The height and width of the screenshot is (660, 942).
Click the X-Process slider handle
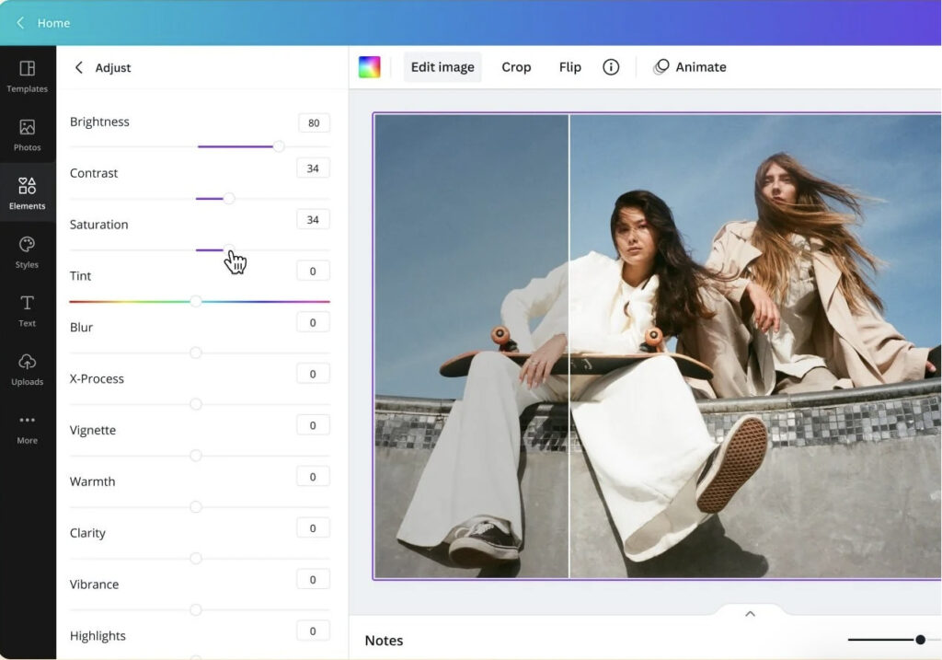click(196, 404)
